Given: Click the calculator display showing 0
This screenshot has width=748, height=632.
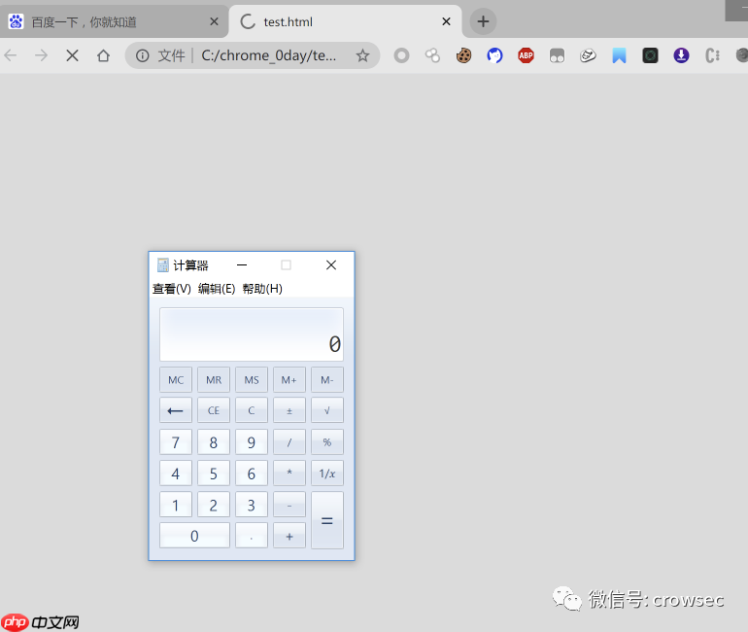Looking at the screenshot, I should click(252, 334).
